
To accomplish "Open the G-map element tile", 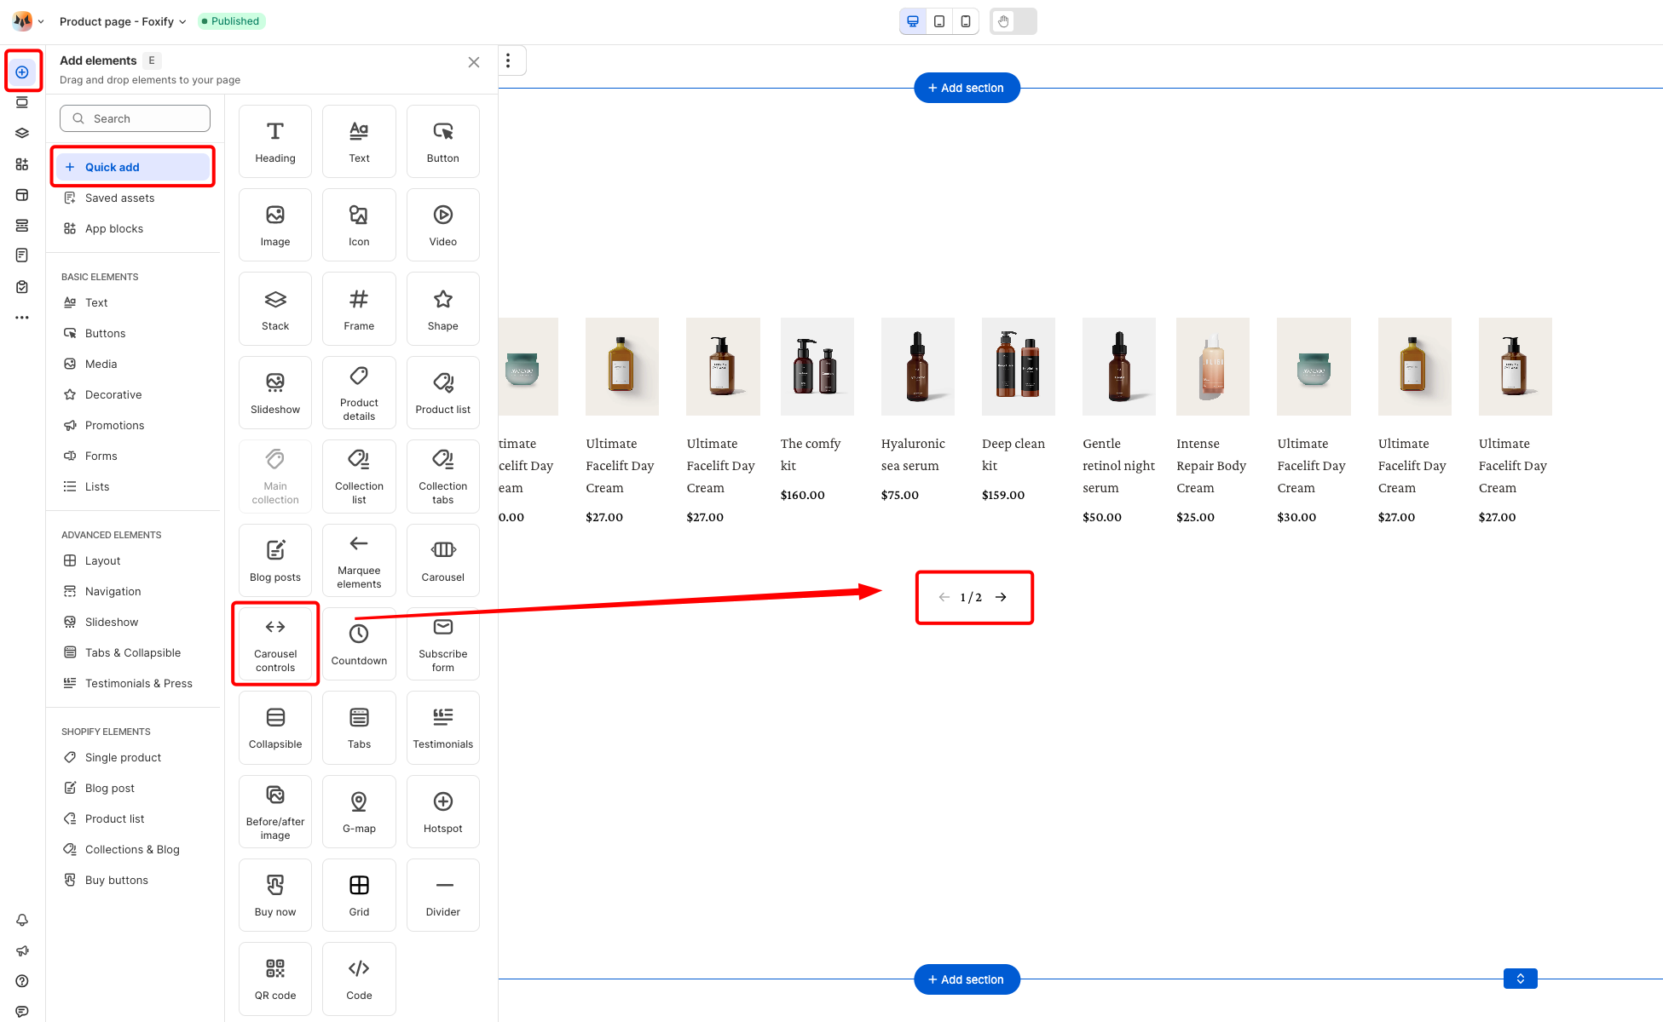I will (x=359, y=812).
